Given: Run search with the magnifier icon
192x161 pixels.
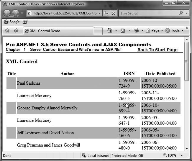Looking at the screenshot, I should point(181,13).
